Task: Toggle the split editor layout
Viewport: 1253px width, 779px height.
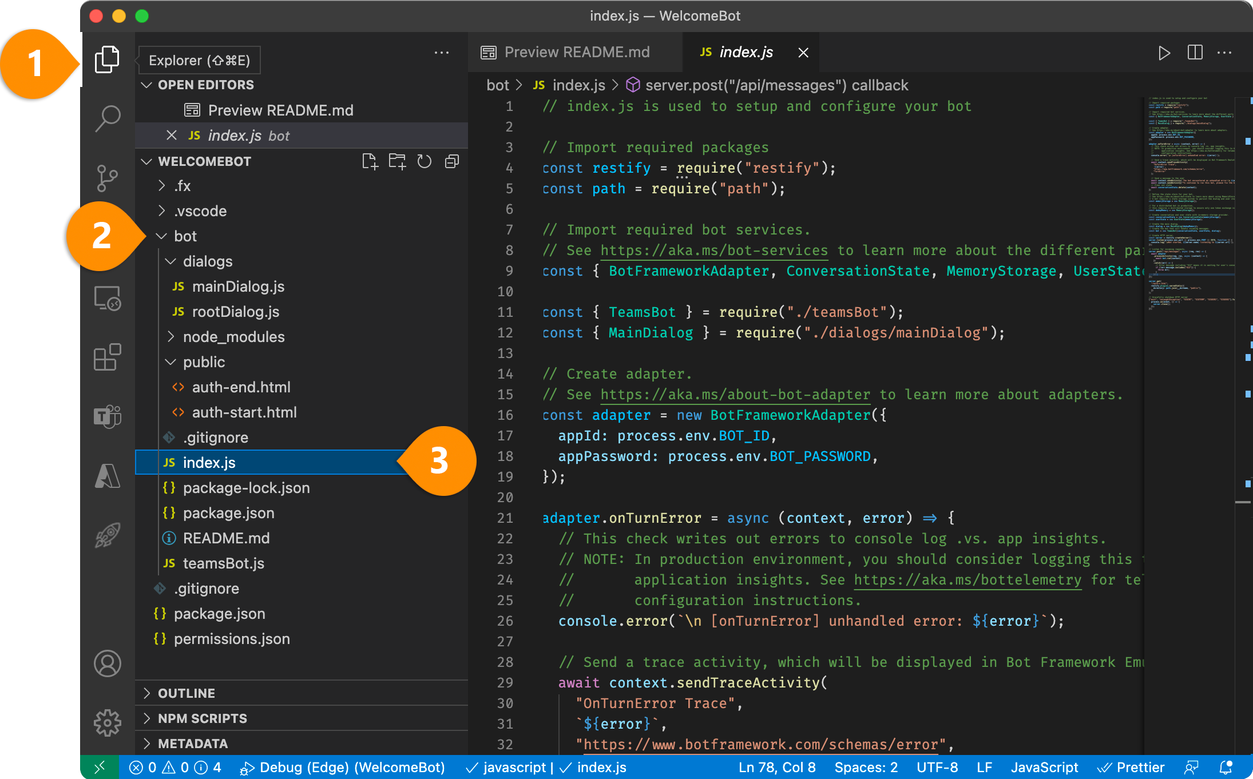Action: 1195,53
